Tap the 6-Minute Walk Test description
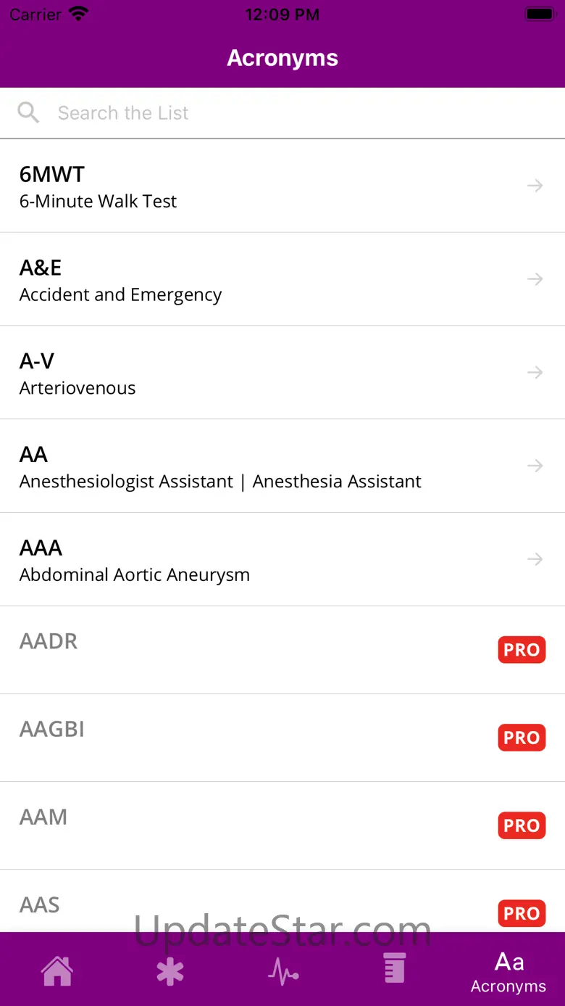Image resolution: width=565 pixels, height=1006 pixels. click(98, 201)
